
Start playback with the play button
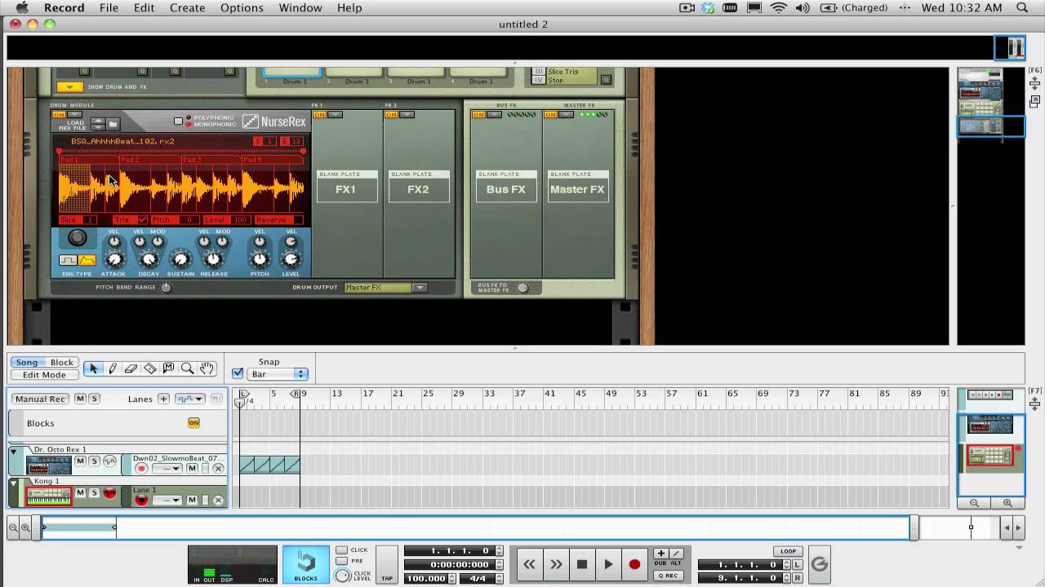[608, 564]
